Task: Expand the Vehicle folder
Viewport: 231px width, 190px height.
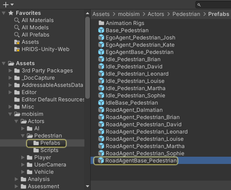Action: click(x=23, y=172)
